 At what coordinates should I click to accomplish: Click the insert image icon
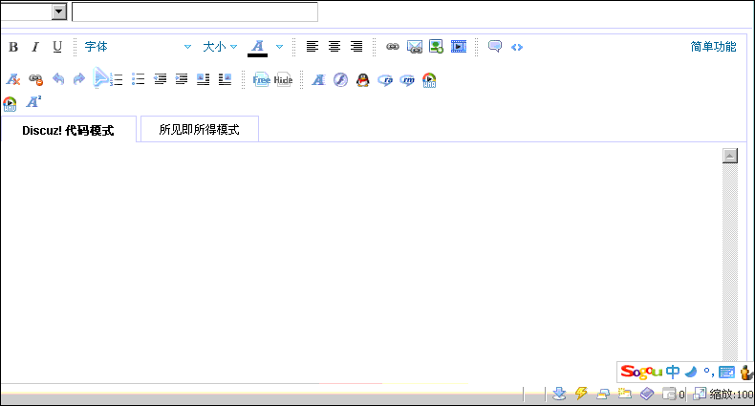click(x=436, y=47)
